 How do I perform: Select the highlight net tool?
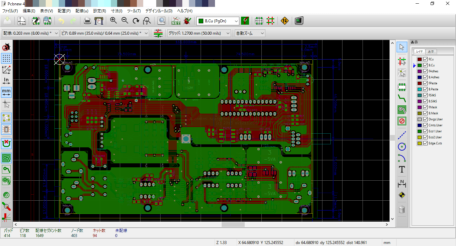(402, 61)
